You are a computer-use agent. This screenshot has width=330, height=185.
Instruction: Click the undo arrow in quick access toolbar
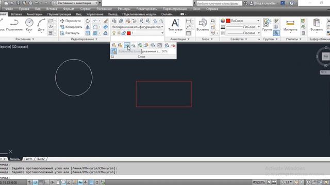37,3
